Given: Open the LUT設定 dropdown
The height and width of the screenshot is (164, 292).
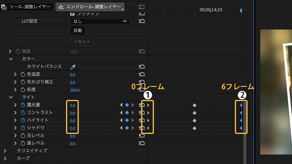Looking at the screenshot, I should click(100, 21).
